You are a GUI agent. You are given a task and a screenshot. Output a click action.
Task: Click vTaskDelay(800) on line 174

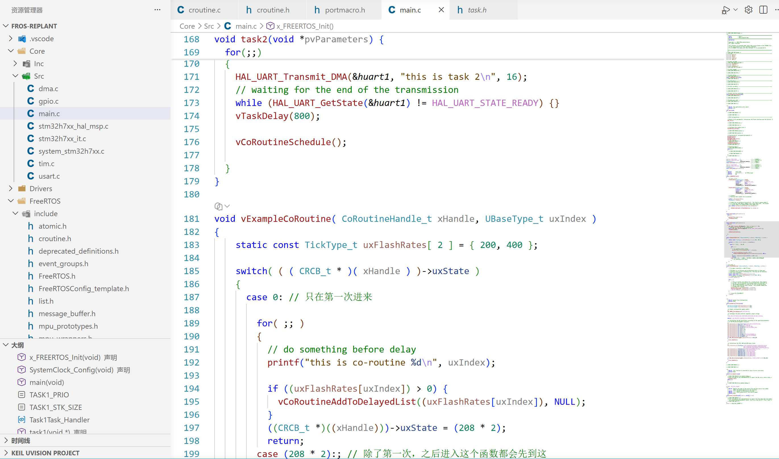coord(278,116)
